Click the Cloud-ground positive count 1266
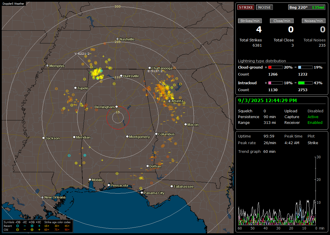This screenshot has width=330, height=235. [273, 74]
